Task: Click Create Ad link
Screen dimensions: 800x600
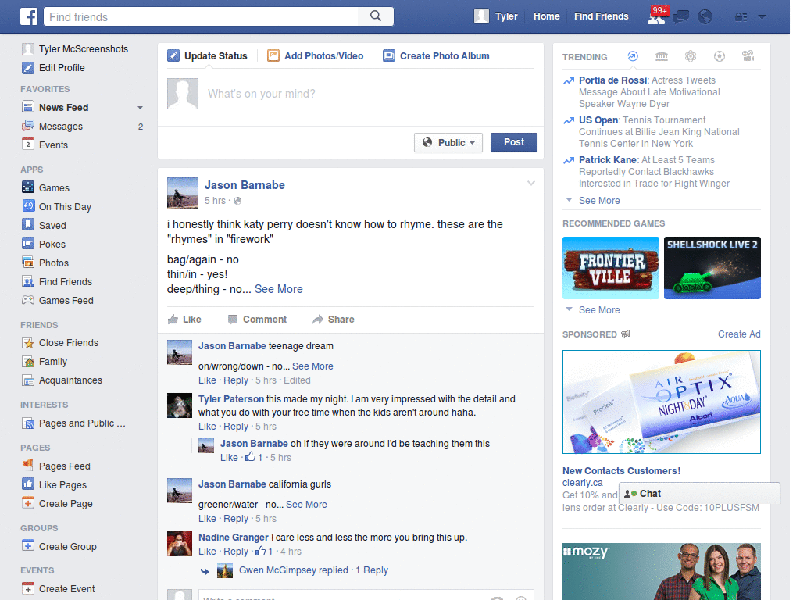Action: click(x=739, y=334)
